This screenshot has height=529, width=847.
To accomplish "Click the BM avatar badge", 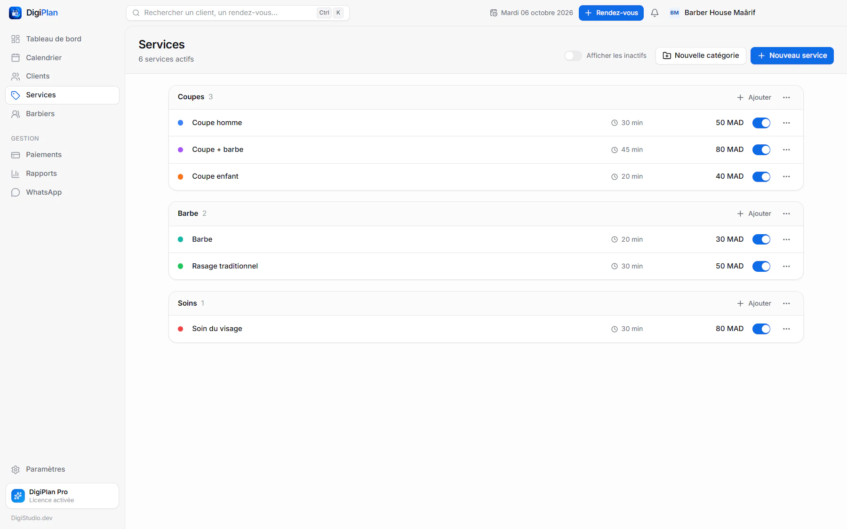I will coord(674,13).
